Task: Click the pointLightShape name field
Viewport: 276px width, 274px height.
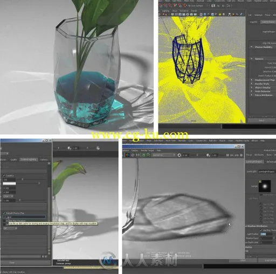Action: pos(267,172)
